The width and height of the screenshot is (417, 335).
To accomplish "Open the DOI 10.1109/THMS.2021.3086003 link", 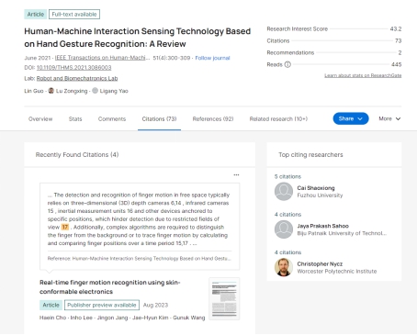I will [x=74, y=68].
